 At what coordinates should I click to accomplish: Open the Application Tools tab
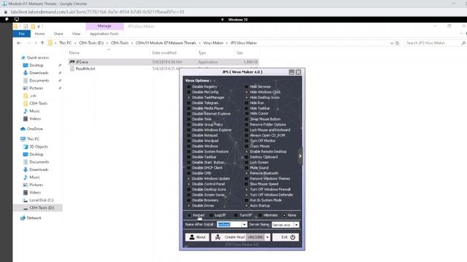[x=104, y=34]
